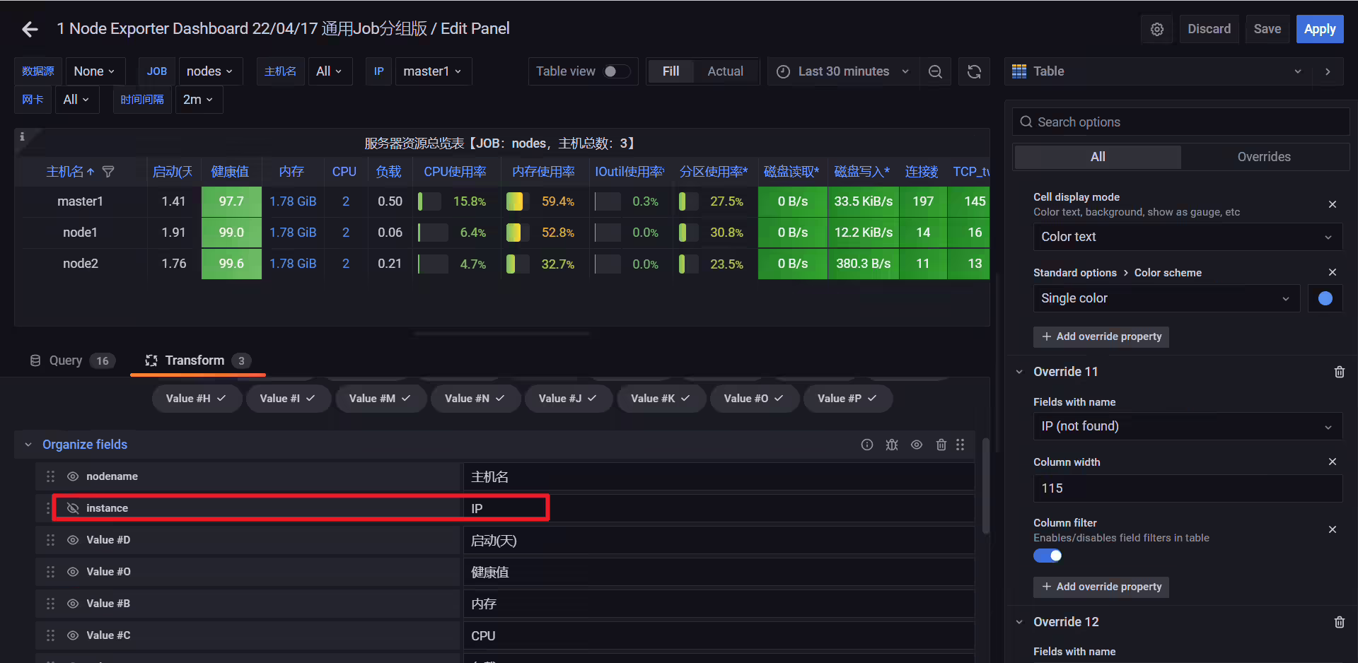Open debug icon in Organize fields
This screenshot has height=663, width=1358.
coord(892,445)
